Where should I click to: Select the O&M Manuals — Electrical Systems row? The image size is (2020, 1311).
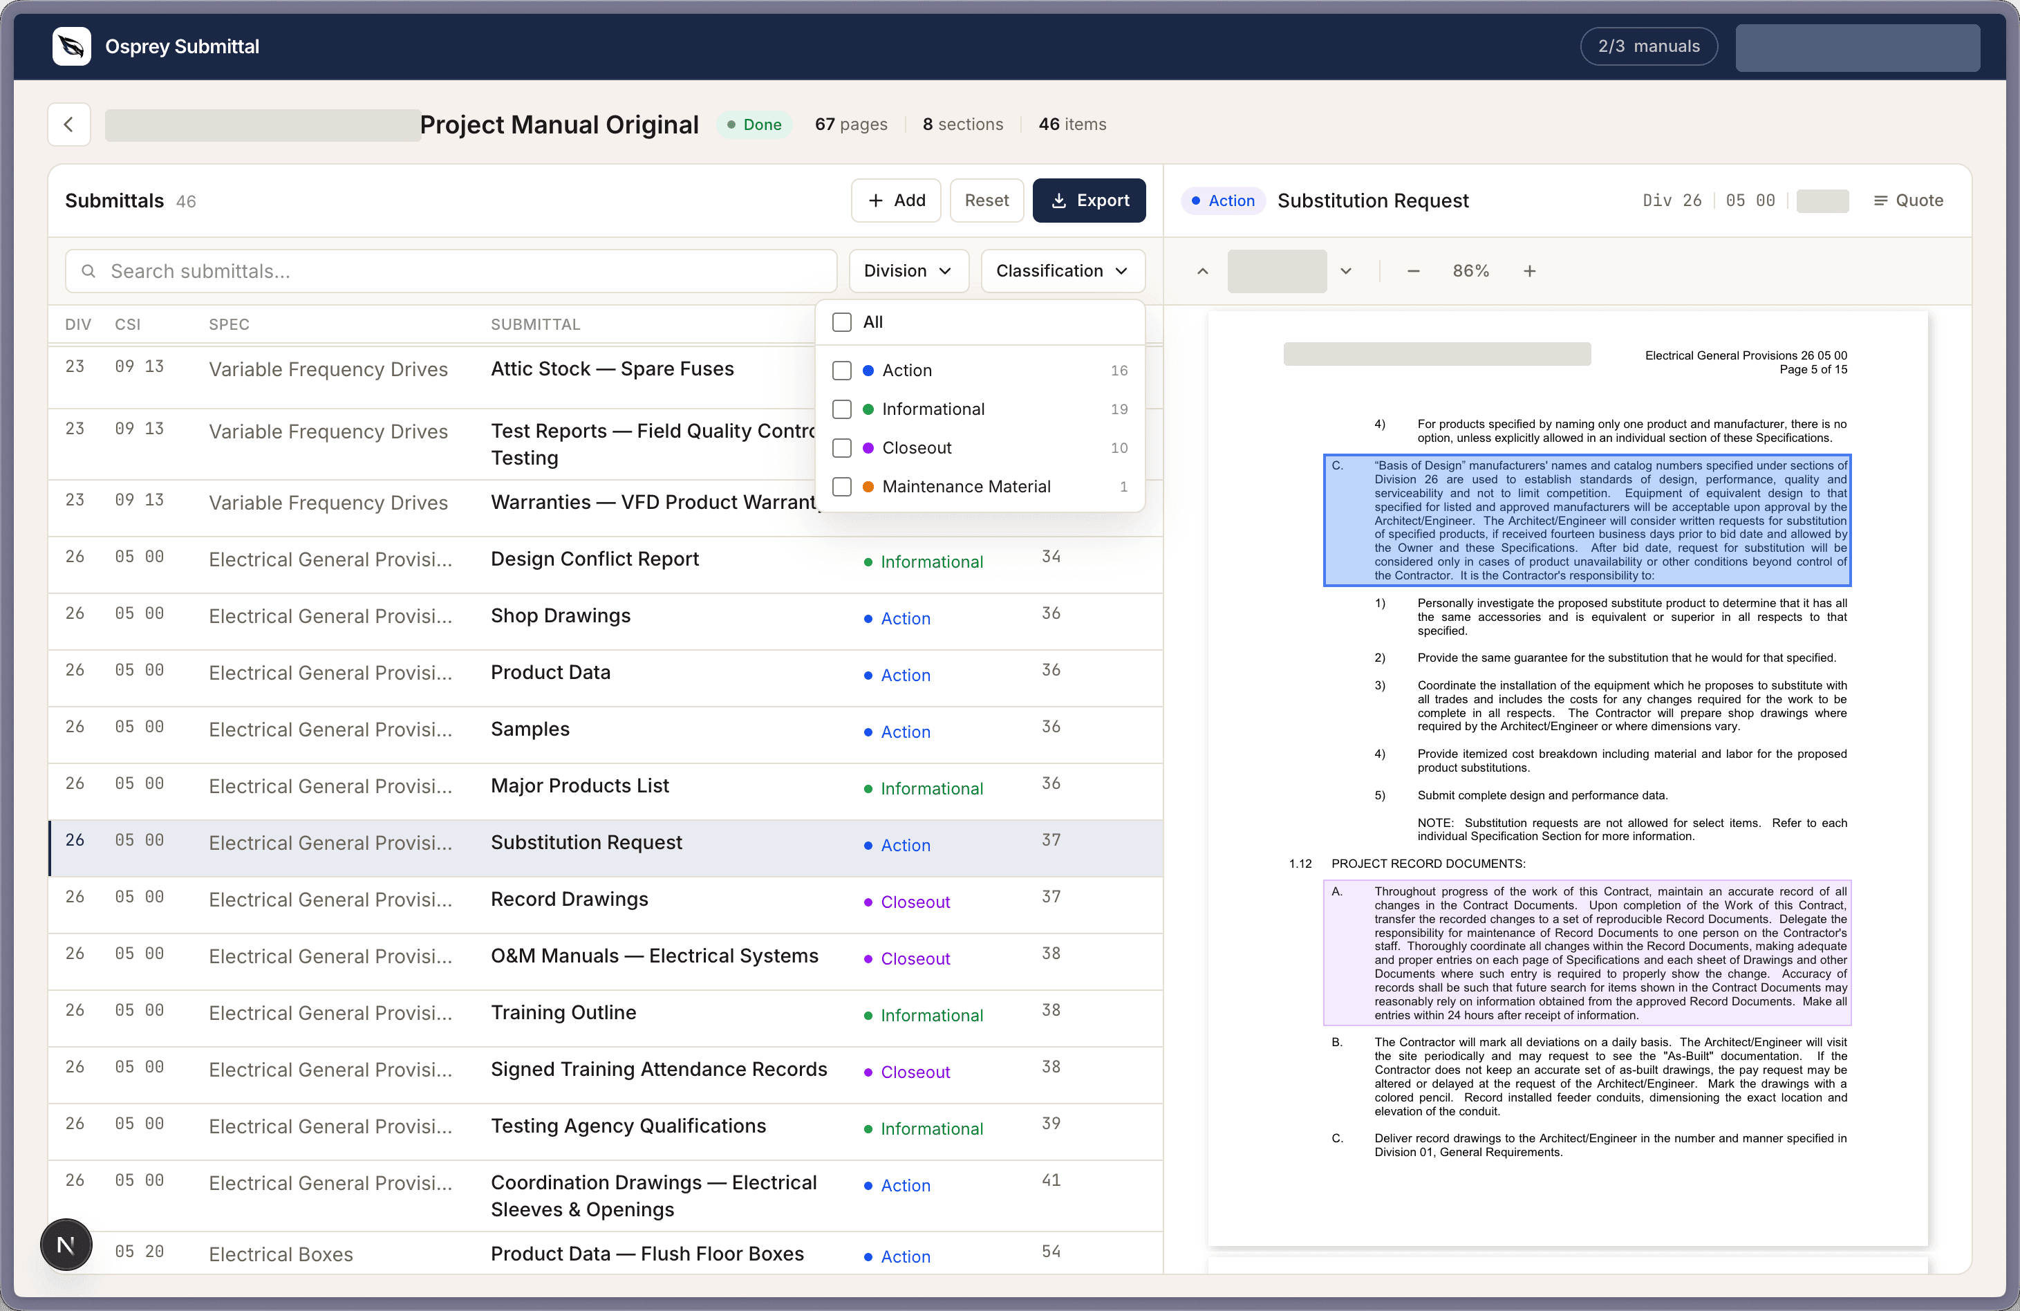click(x=605, y=962)
